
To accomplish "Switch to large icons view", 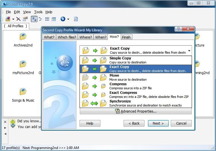I will 34,19.
